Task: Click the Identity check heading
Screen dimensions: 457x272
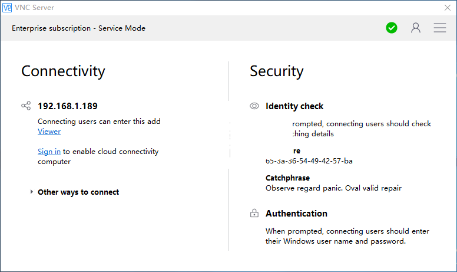Action: [294, 106]
